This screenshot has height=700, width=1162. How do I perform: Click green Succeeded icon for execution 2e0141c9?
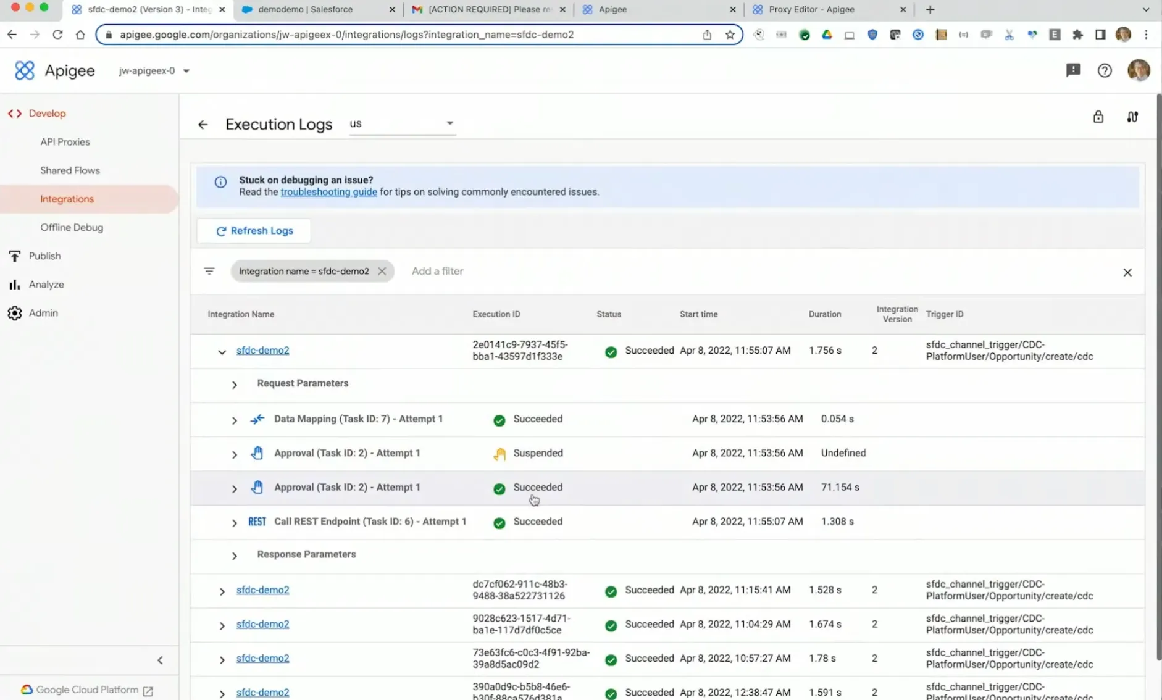tap(611, 352)
